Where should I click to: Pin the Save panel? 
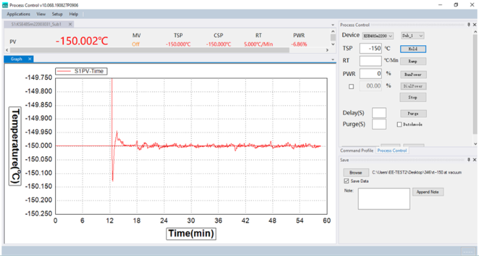point(469,160)
